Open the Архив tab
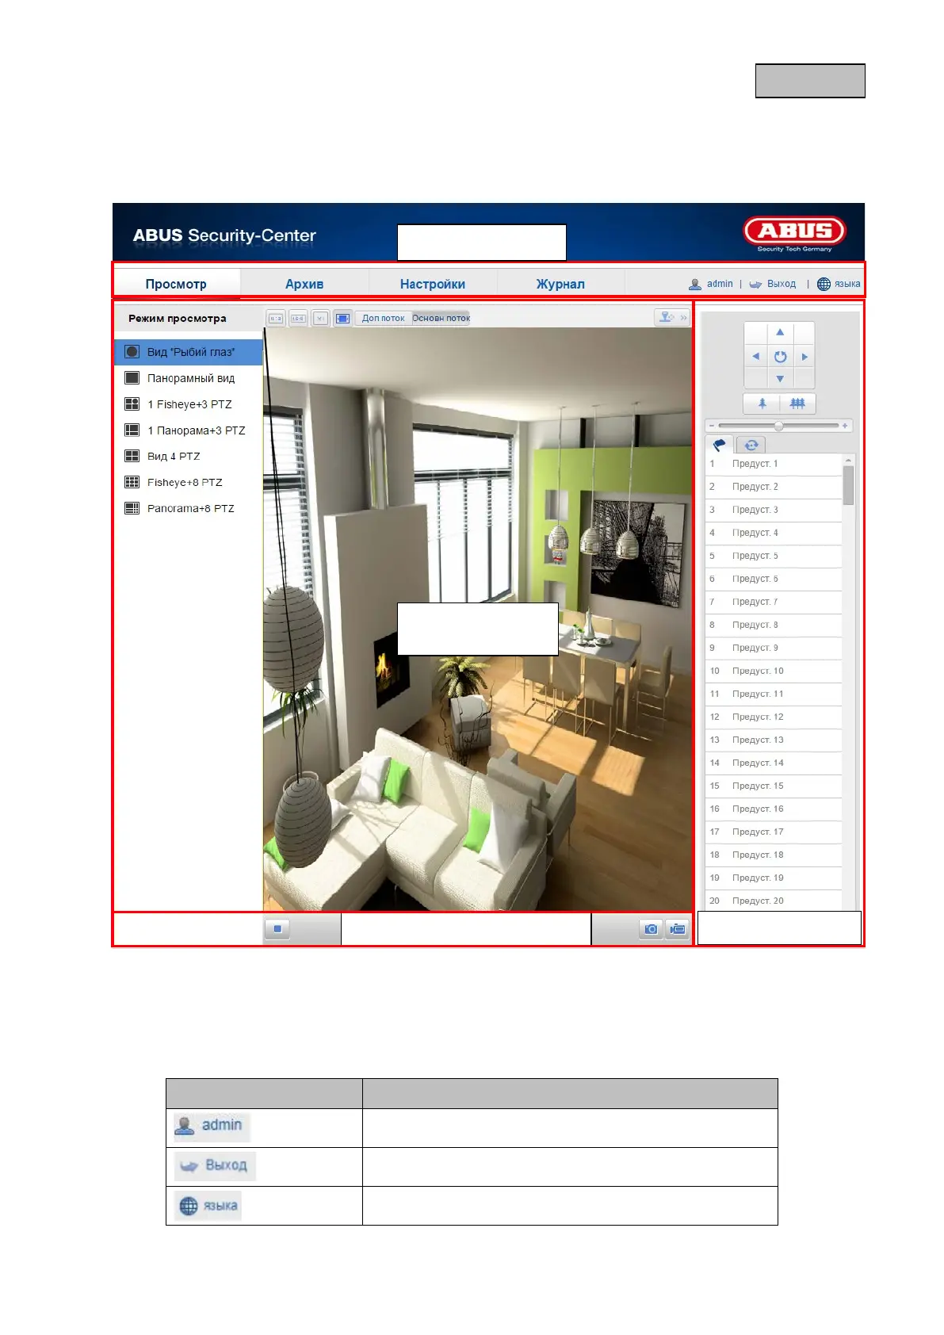The width and height of the screenshot is (944, 1335). (304, 284)
